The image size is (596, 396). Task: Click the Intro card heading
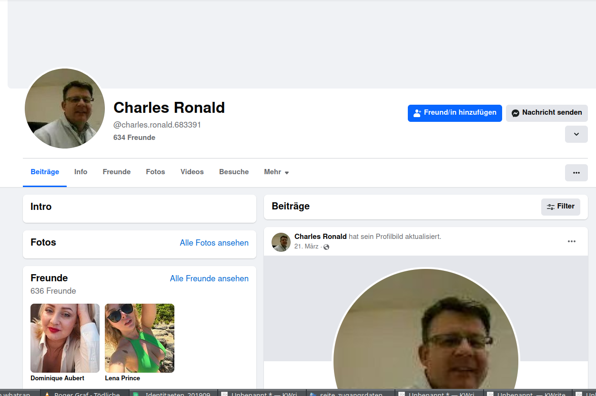coord(41,207)
